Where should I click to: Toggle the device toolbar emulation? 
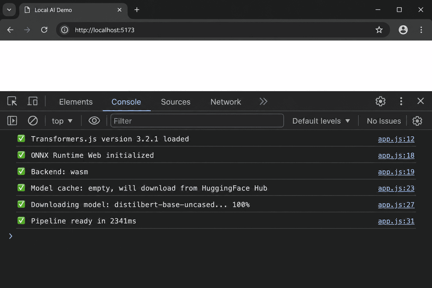[33, 102]
